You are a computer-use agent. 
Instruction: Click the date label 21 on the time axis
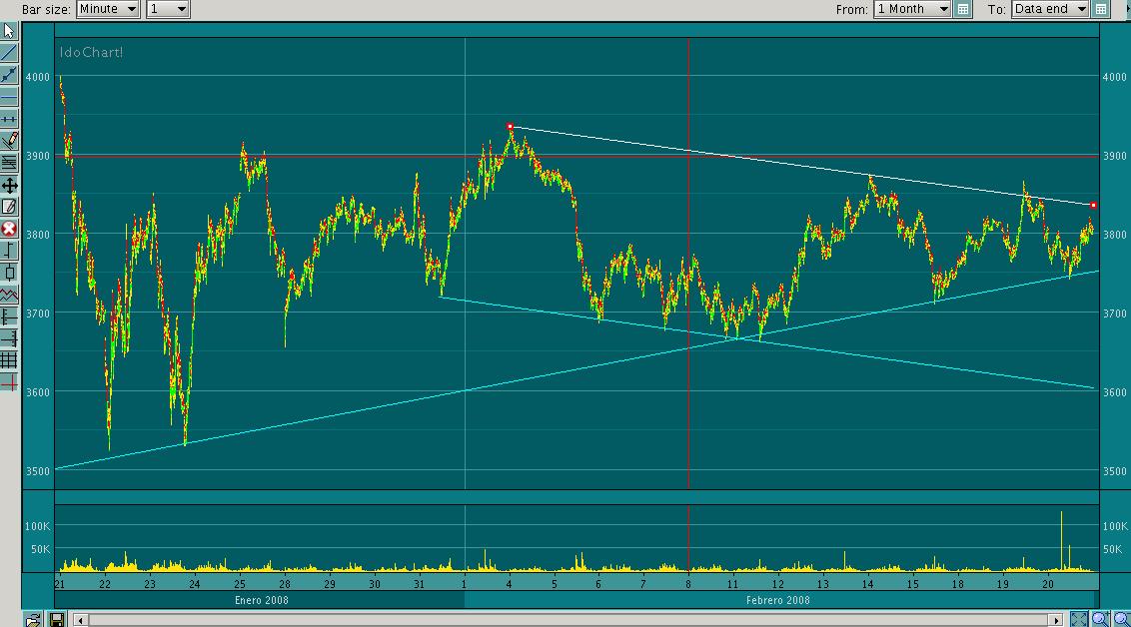click(60, 584)
